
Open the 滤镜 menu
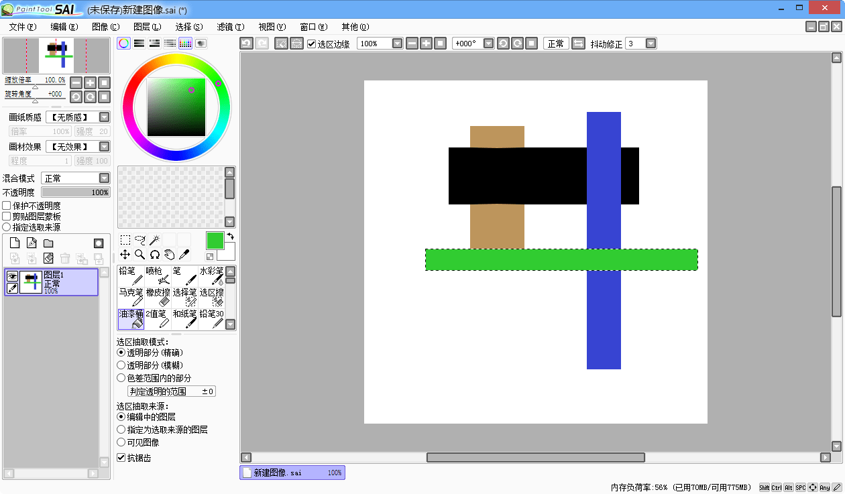coord(230,27)
